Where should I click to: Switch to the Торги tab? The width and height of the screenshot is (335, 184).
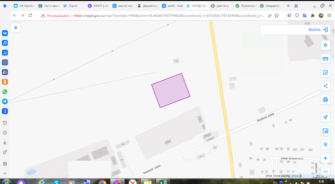tap(72, 6)
